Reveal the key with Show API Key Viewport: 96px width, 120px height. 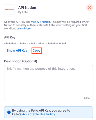(x=17, y=51)
